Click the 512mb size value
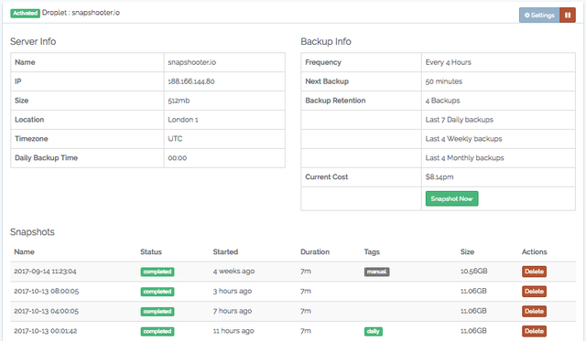 [x=179, y=101]
